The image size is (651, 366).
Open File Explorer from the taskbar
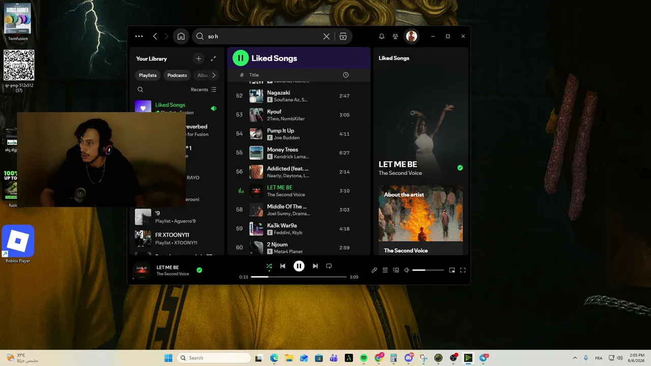point(289,358)
